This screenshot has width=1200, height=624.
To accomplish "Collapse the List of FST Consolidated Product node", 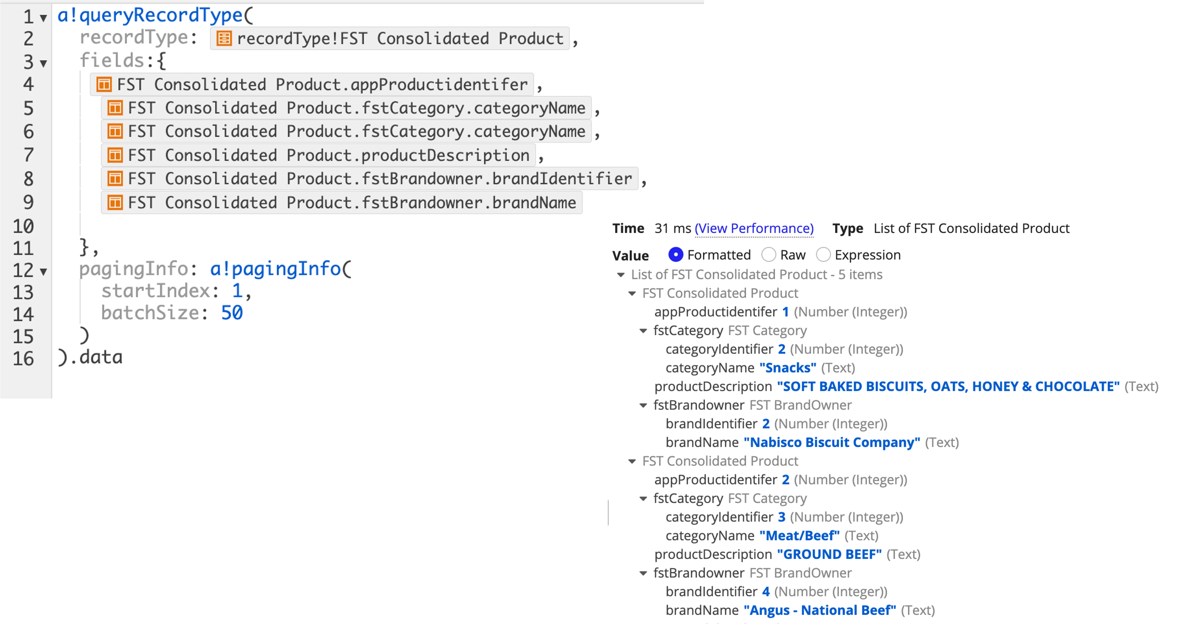I will (x=621, y=275).
